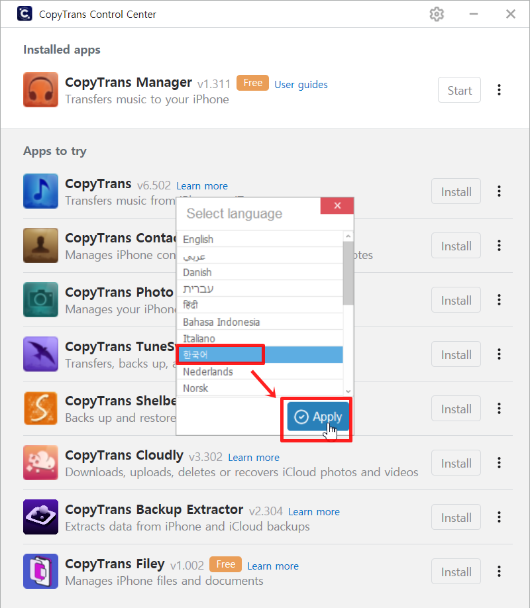Click 'Transfers music to your iPhone' description
530x608 pixels.
point(147,99)
